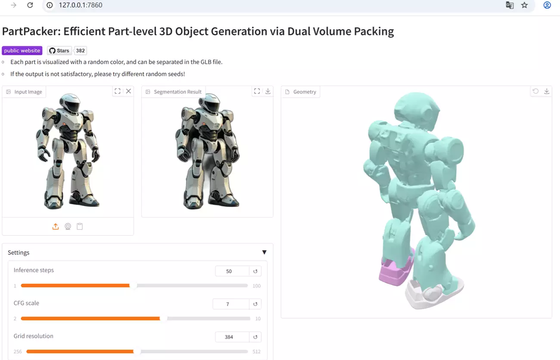
Task: Remove the Input Image with the X
Action: click(128, 91)
